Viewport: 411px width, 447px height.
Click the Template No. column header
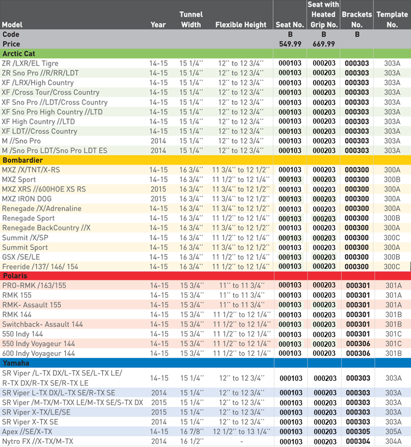[x=392, y=19]
